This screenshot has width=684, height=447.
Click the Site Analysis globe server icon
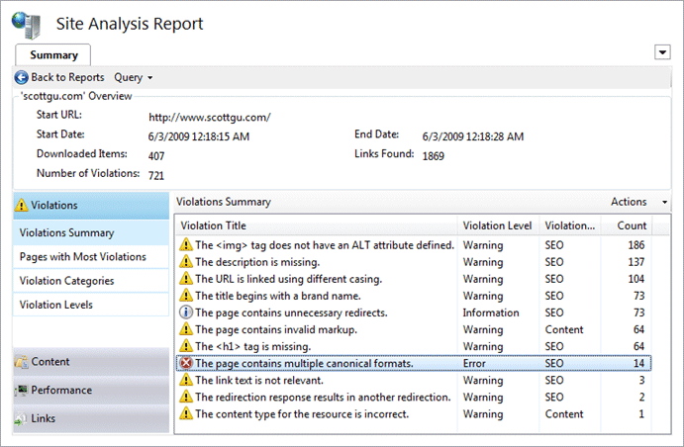[27, 26]
